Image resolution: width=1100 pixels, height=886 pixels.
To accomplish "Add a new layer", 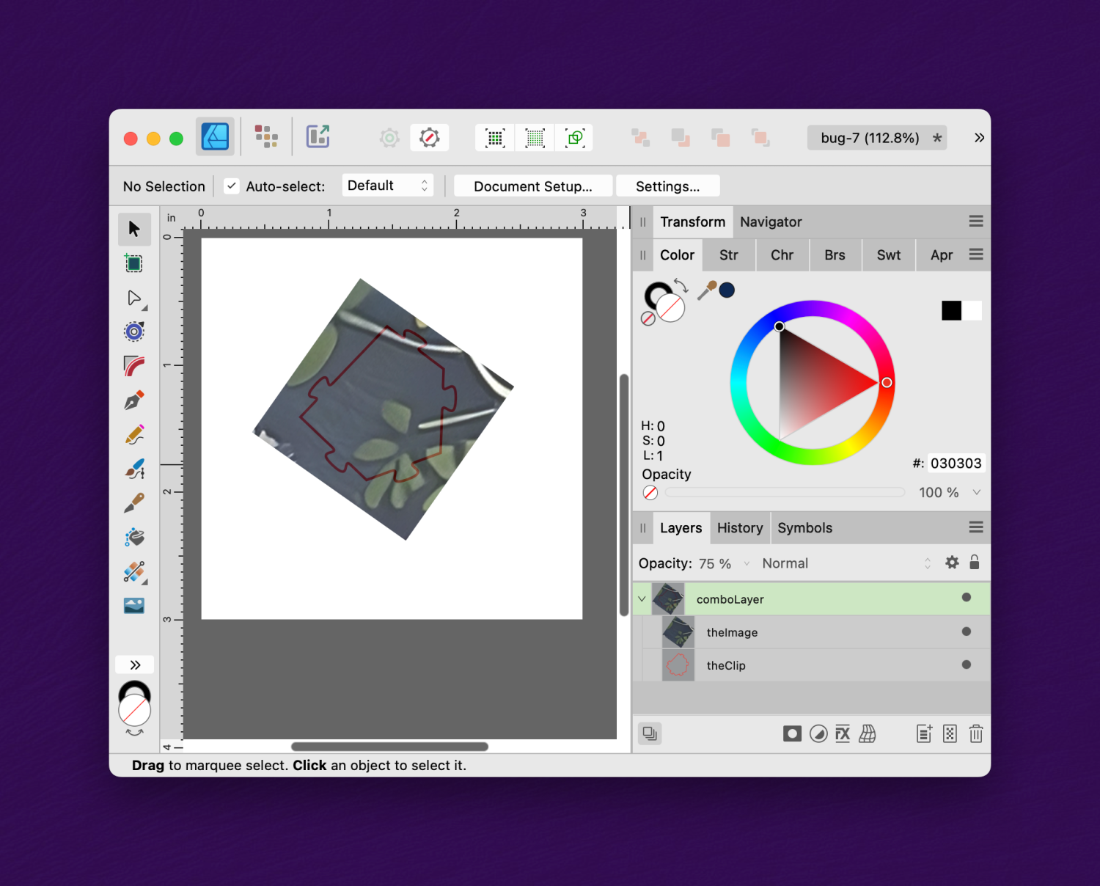I will tap(924, 734).
